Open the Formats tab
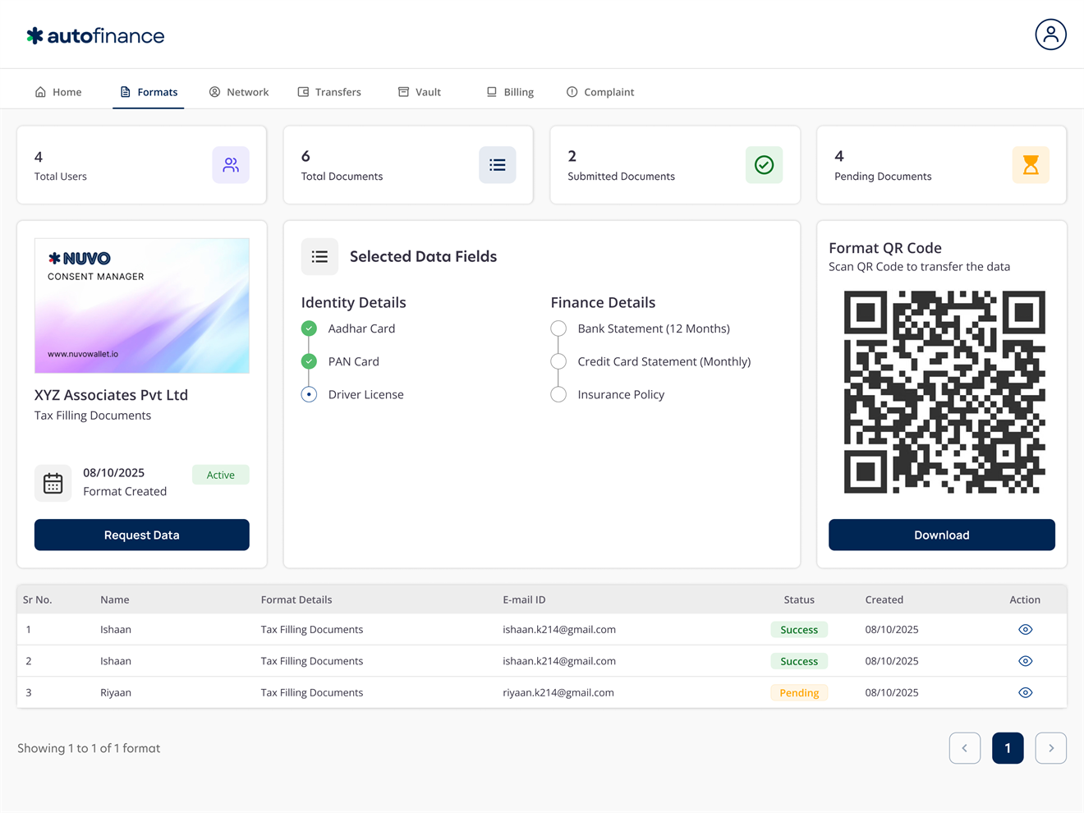Screen dimensions: 1084x813 [149, 92]
